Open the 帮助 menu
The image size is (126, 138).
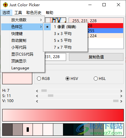tap(50, 13)
